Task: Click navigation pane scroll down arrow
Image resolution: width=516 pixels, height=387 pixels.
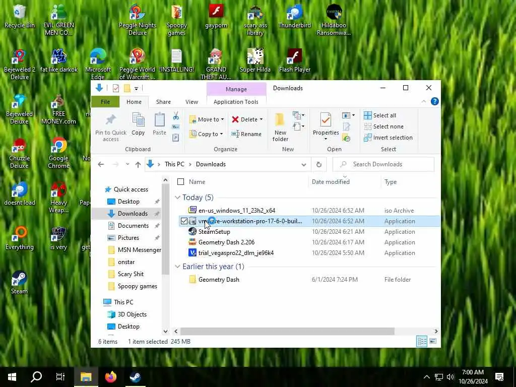Action: point(165,332)
